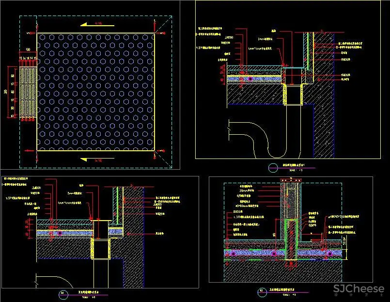This screenshot has height=302, width=390.
Task: Click detail number bubble of bottom-right drawing
Action: [x=262, y=292]
